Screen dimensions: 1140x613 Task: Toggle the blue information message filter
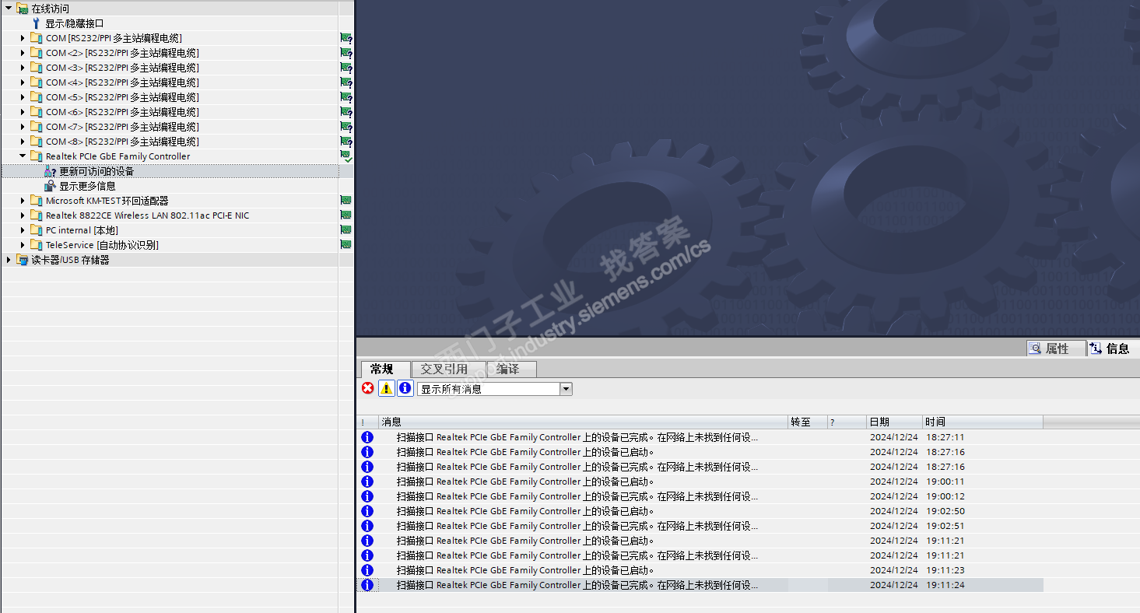405,388
